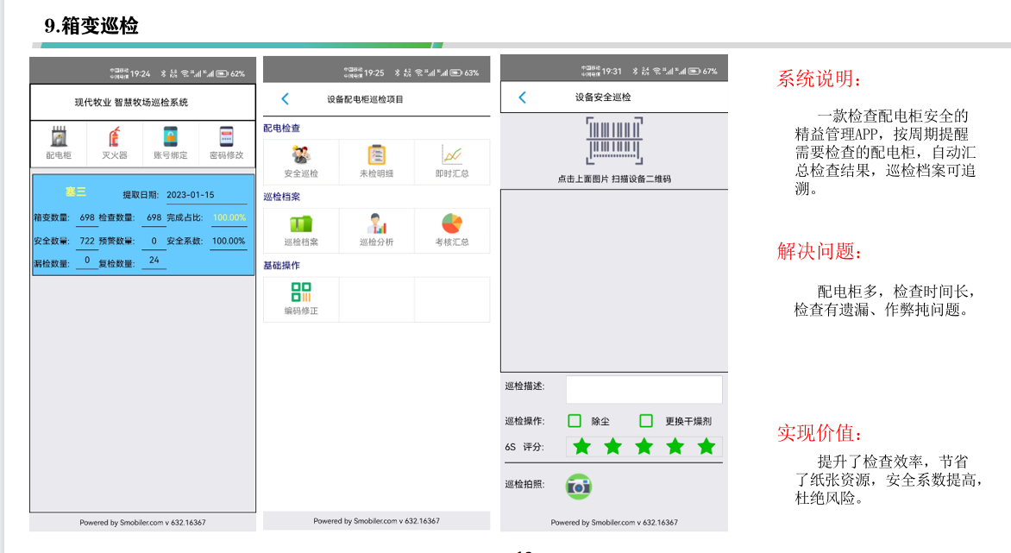The image size is (1011, 553).
Task: Tap camera icon beside 巡检拍照
Action: [578, 487]
